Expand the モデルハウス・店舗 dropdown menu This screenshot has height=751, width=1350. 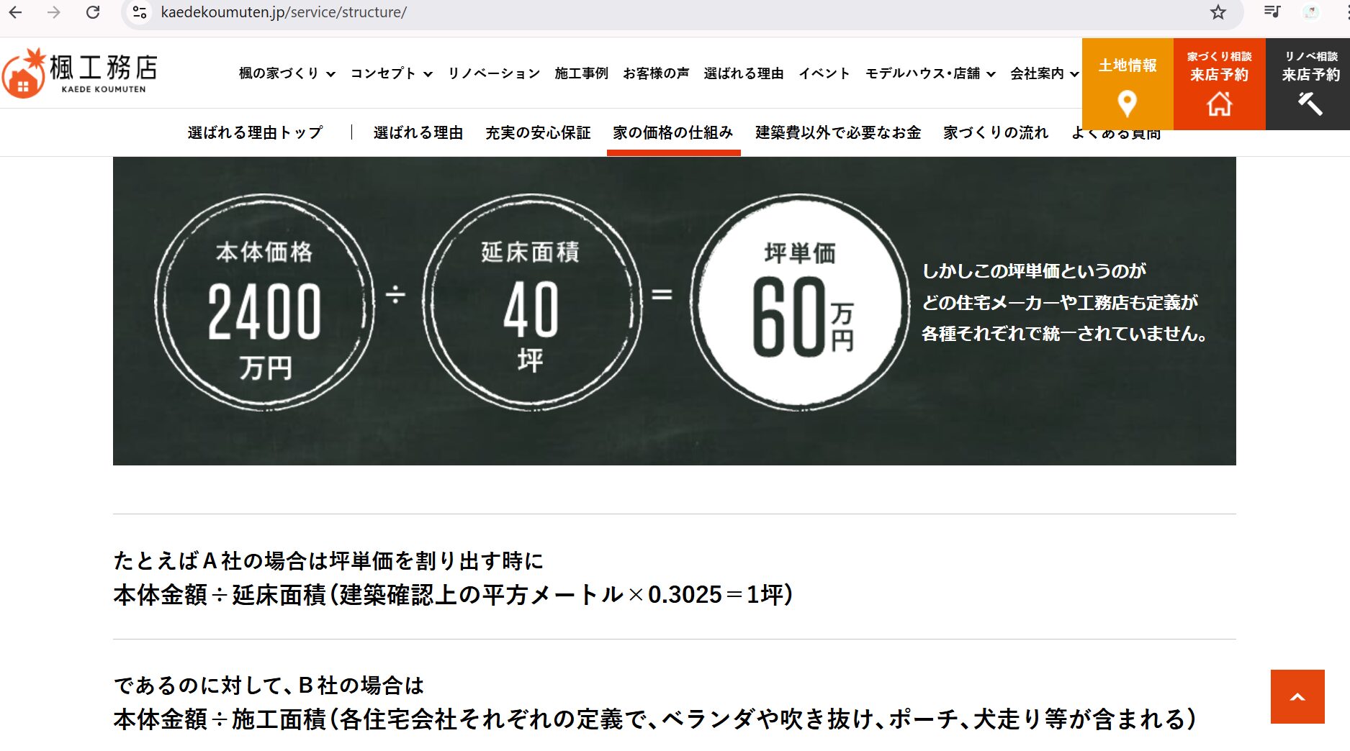[x=930, y=73]
